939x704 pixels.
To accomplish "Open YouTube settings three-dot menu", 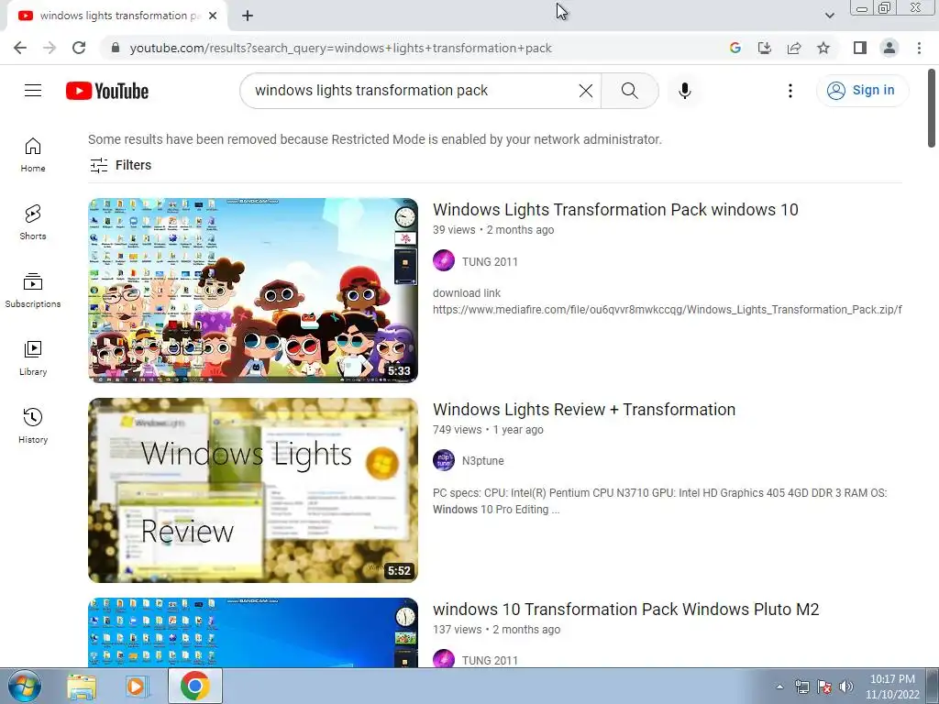I will (790, 91).
